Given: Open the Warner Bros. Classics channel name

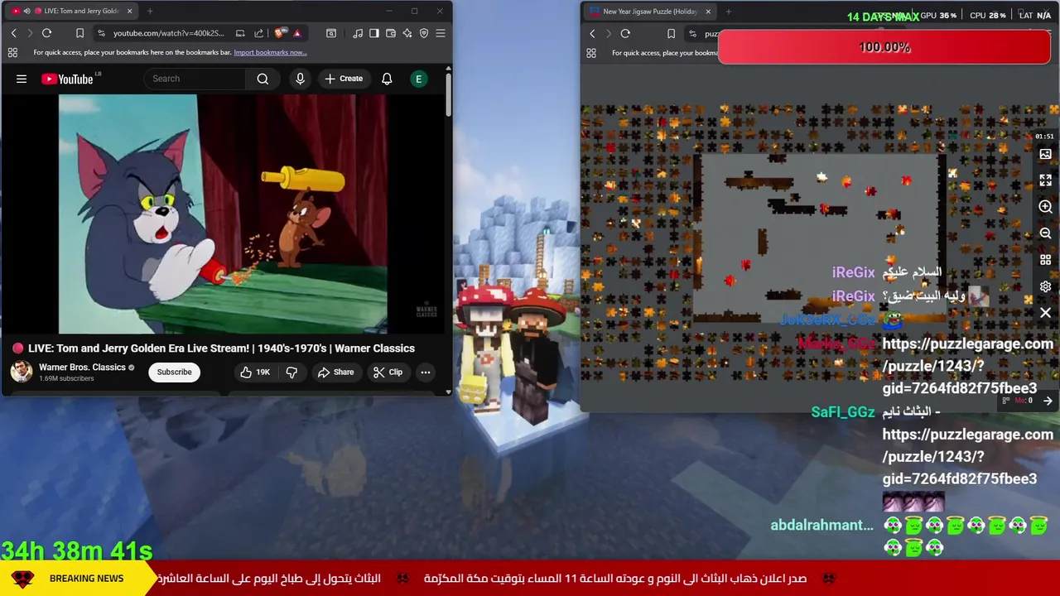Looking at the screenshot, I should pyautogui.click(x=82, y=367).
